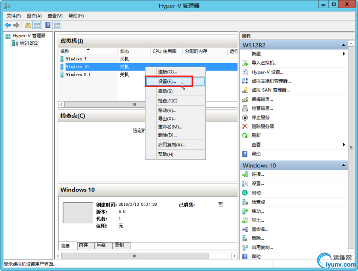Click the CPU 使用率 column header
The width and height of the screenshot is (358, 271).
click(167, 51)
